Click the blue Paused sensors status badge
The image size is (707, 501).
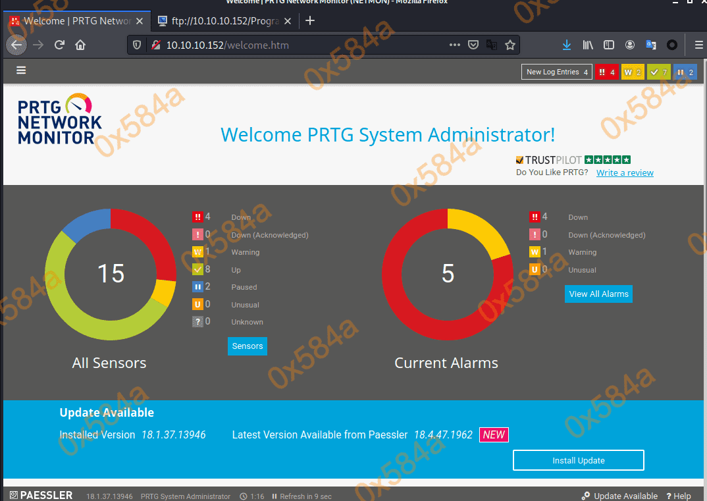[685, 72]
